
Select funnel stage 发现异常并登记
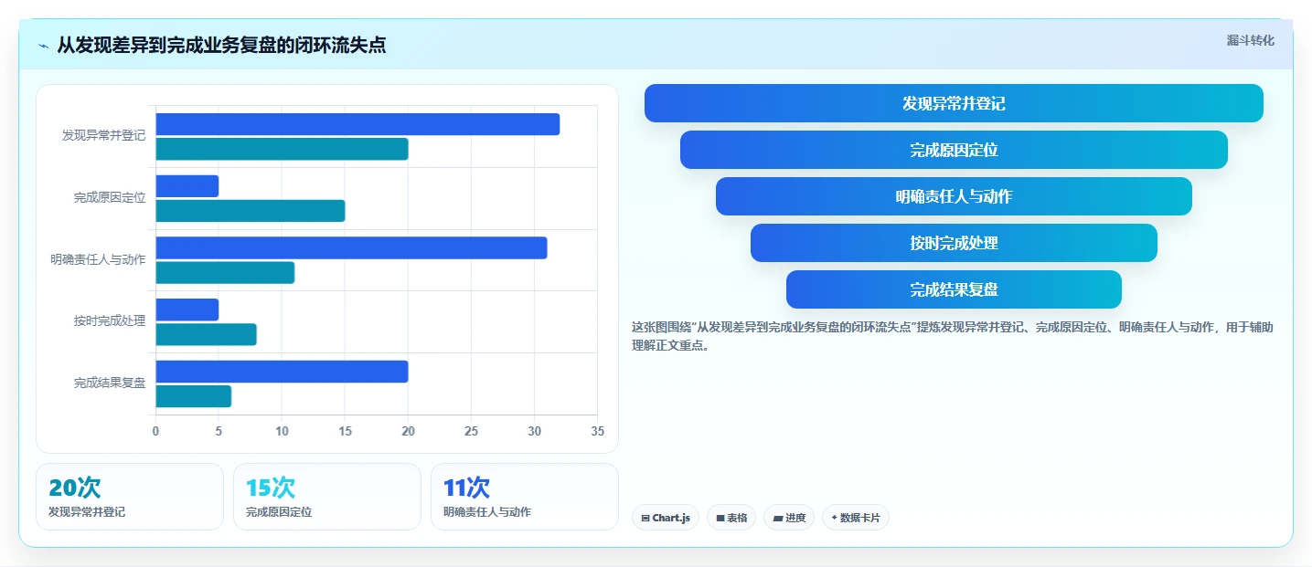pyautogui.click(x=954, y=103)
